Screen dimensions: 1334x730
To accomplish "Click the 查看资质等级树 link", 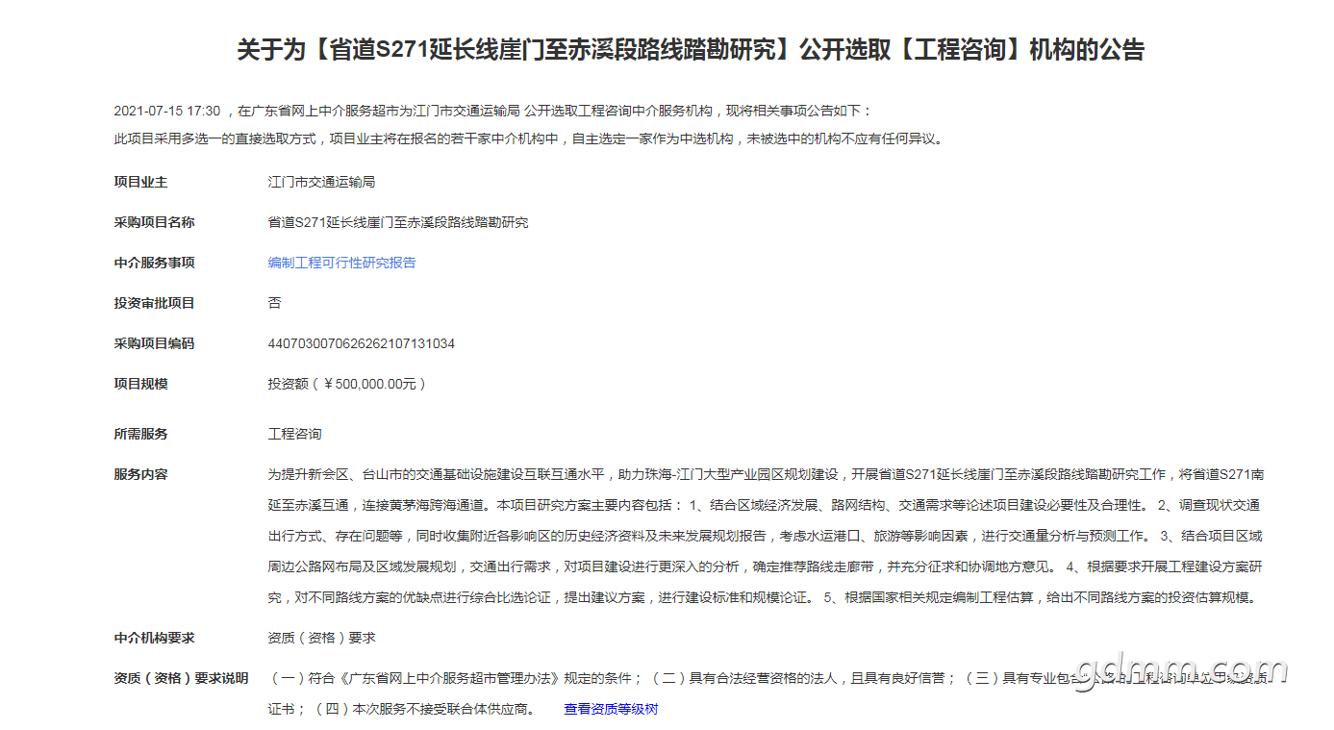I will (x=611, y=709).
